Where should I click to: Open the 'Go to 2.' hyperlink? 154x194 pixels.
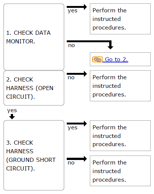116,59
